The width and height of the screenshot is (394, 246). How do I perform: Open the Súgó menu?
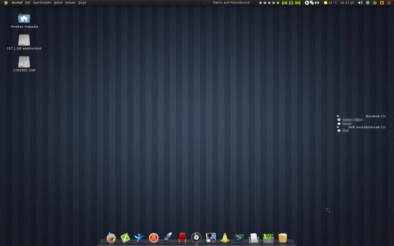point(82,2)
